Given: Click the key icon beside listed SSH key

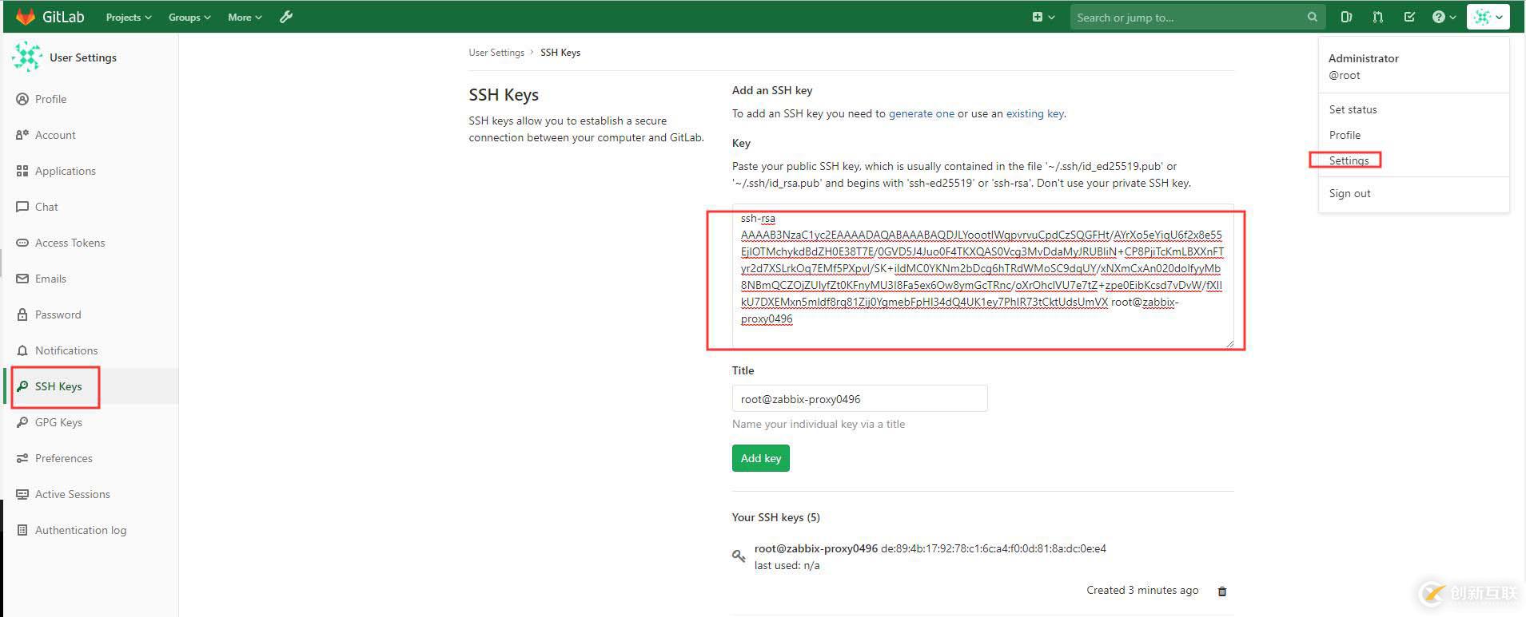Looking at the screenshot, I should tap(739, 556).
